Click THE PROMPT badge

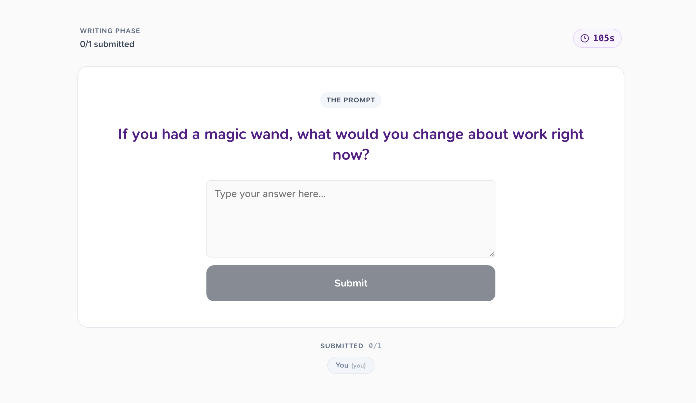click(x=351, y=100)
